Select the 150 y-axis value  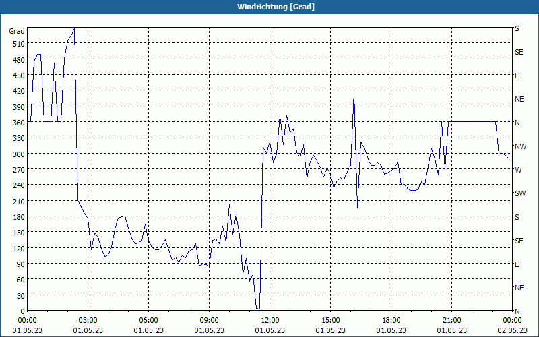tap(19, 233)
